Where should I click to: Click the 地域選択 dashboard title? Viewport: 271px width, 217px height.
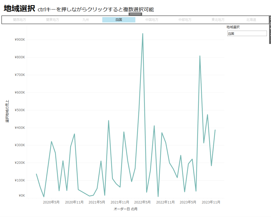point(19,9)
